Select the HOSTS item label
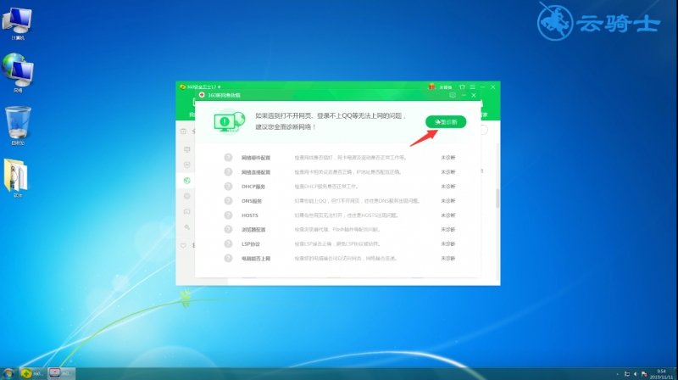The image size is (678, 380). 249,215
